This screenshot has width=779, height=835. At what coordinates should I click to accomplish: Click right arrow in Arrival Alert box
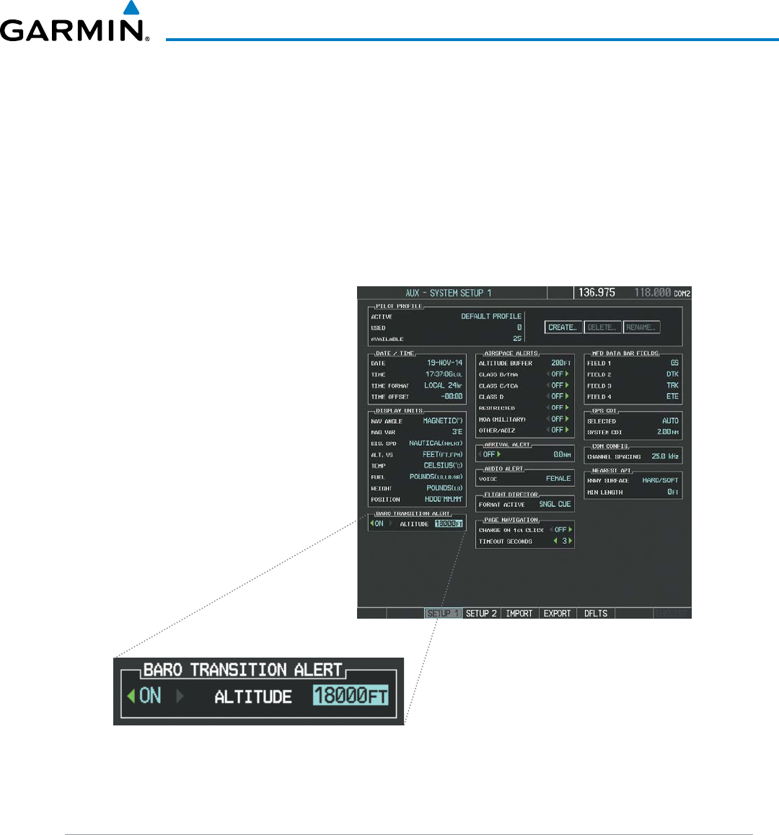498,455
